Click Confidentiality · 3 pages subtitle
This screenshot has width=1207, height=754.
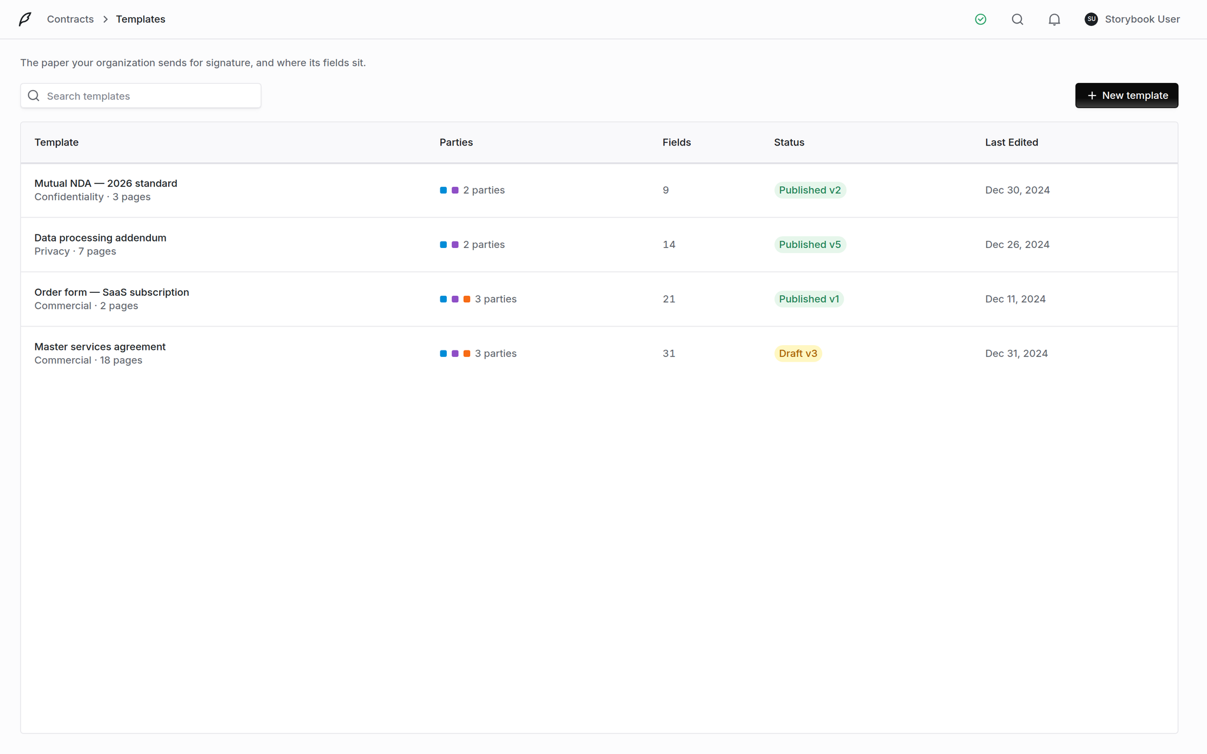(93, 197)
